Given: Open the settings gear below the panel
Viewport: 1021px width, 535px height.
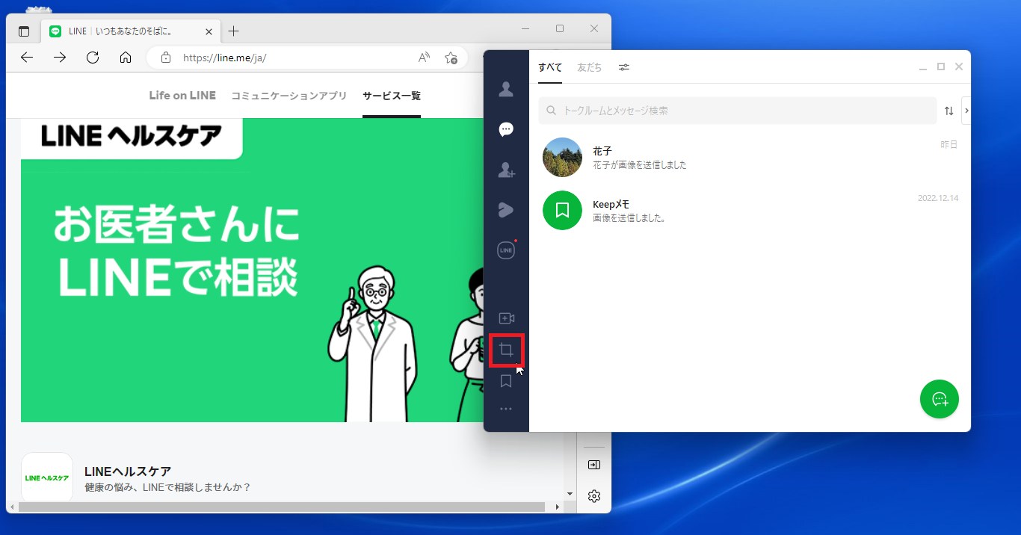Looking at the screenshot, I should 593,495.
